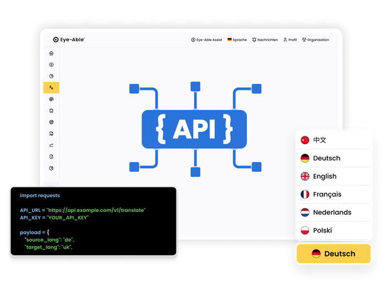The image size is (388, 285).
Task: Open the Organisation menu
Action: [316, 40]
